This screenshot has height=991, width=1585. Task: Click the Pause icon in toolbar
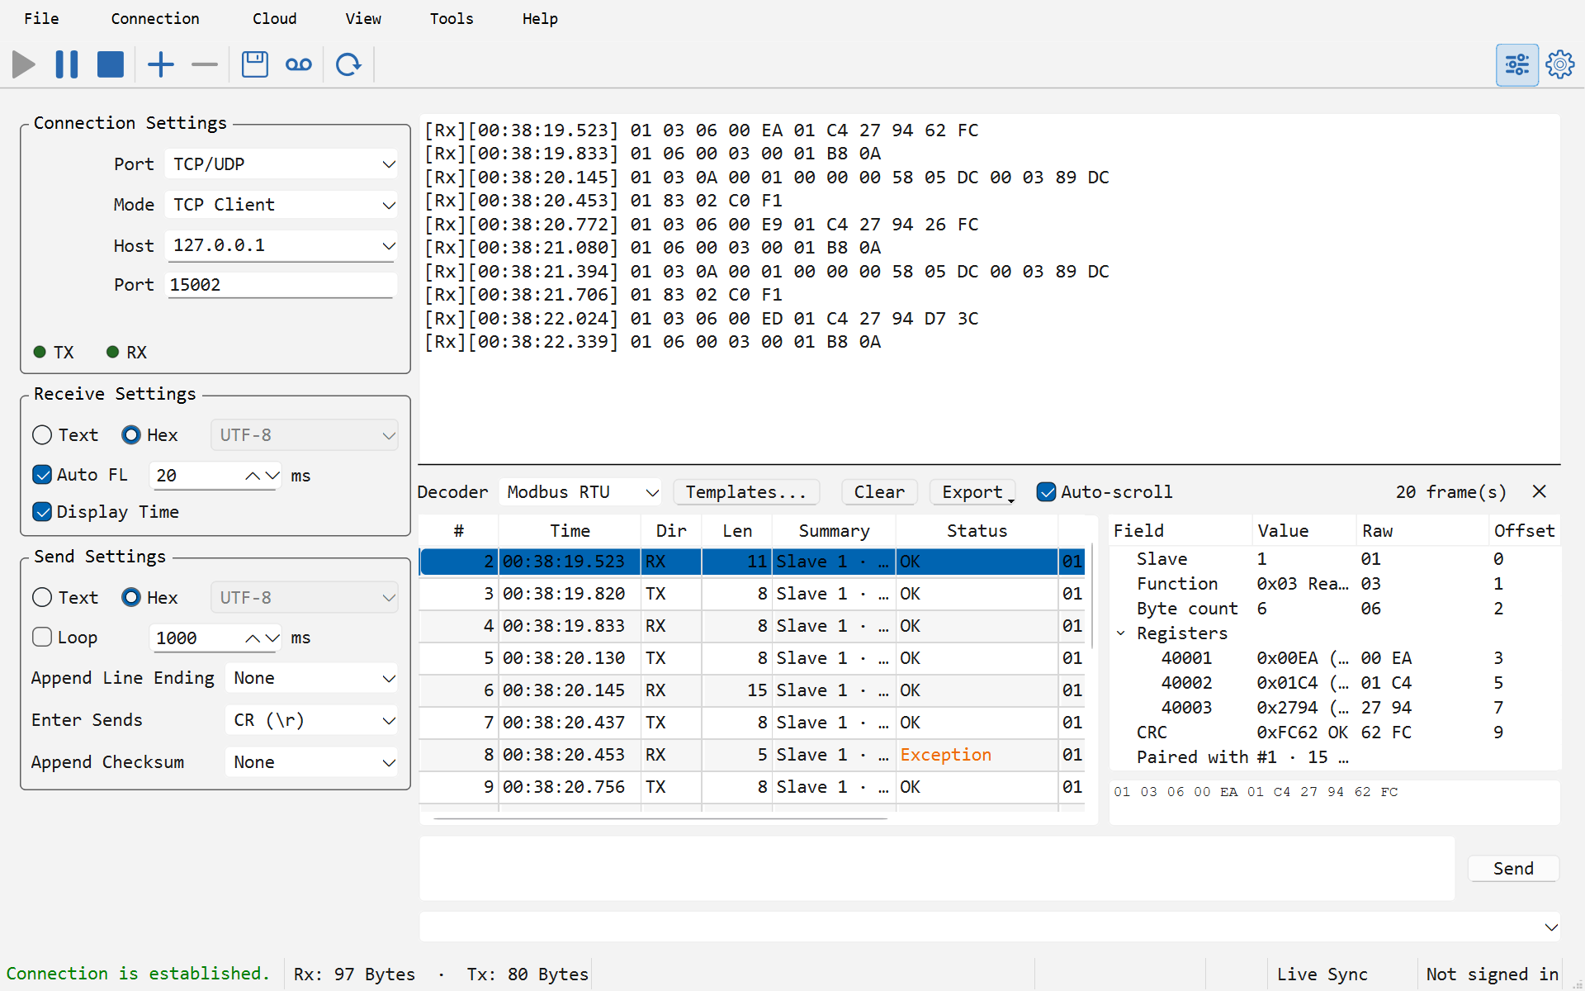[67, 64]
